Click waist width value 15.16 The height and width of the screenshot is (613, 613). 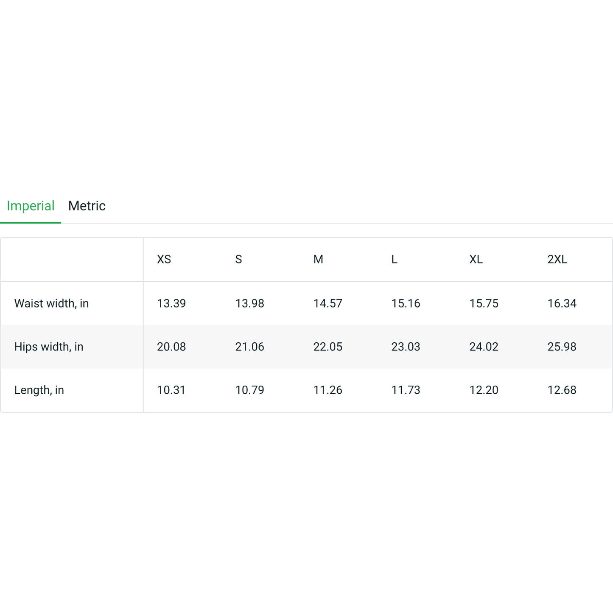(x=406, y=303)
